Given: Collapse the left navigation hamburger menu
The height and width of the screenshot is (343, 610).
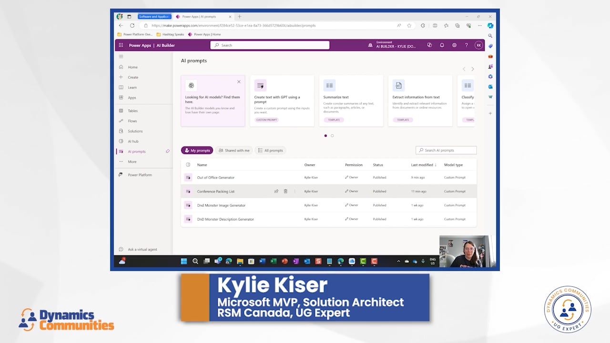Looking at the screenshot, I should [x=121, y=57].
